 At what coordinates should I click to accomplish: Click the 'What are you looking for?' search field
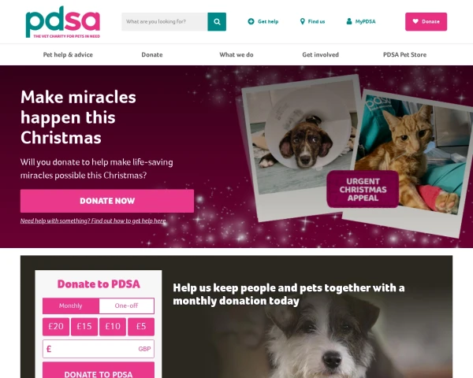pyautogui.click(x=165, y=22)
